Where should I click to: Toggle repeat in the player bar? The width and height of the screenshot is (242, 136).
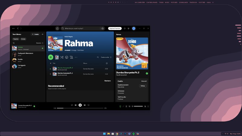[88, 105]
